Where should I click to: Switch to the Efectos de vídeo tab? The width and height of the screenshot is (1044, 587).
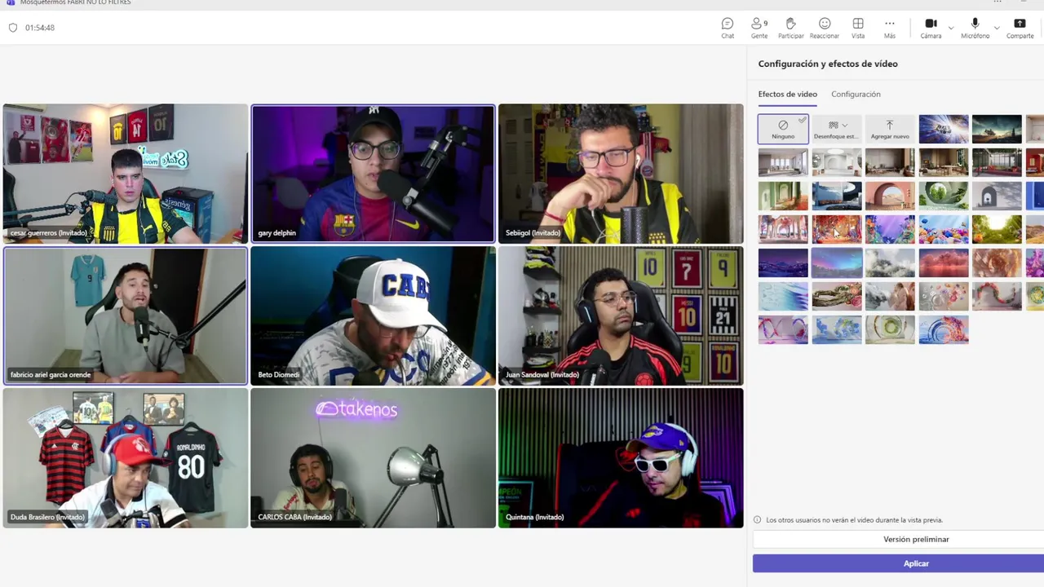point(787,94)
